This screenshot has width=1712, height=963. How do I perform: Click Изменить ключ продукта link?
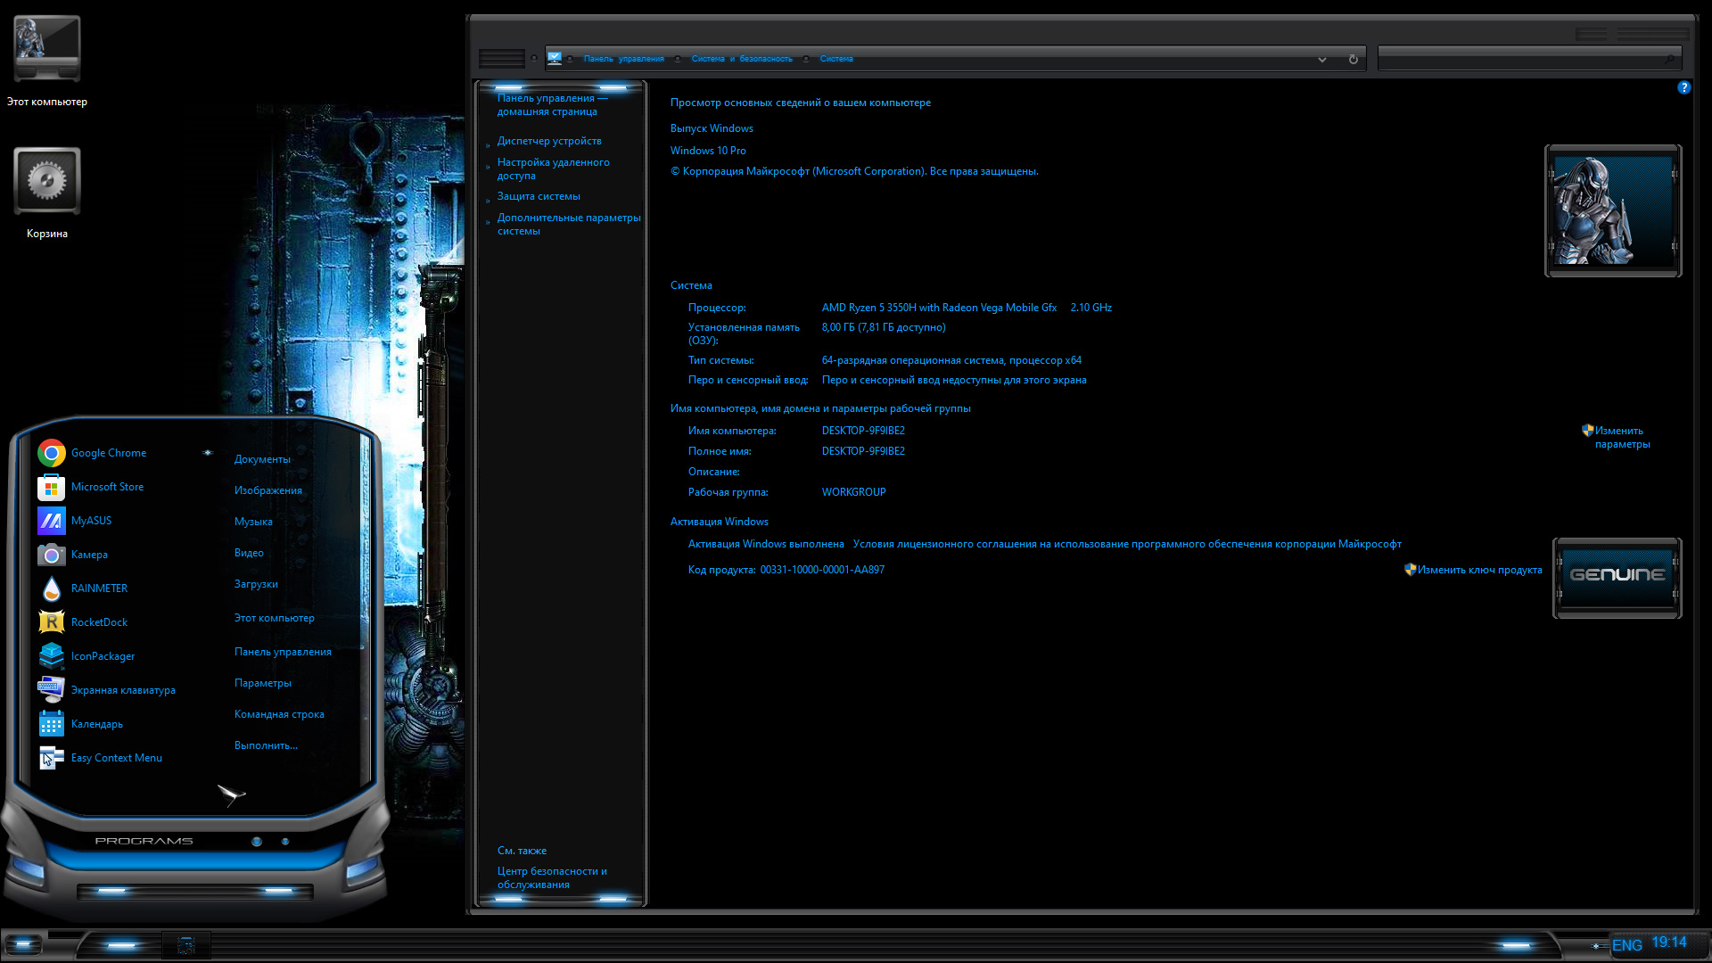(1479, 570)
